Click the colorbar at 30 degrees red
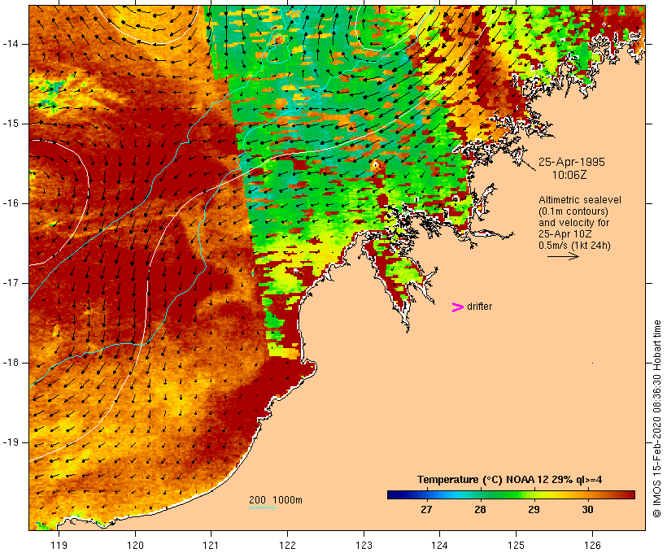 click(x=587, y=494)
